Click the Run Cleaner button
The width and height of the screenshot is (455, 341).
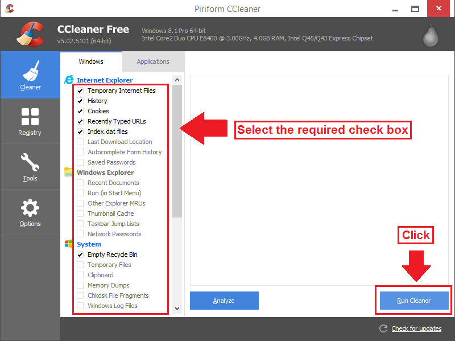(414, 301)
